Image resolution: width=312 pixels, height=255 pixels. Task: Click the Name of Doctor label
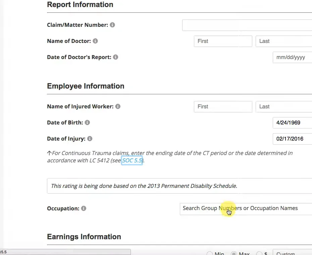tap(69, 41)
